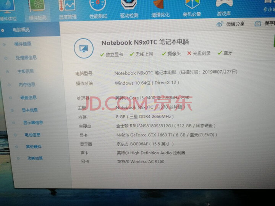Click the round computer monitor icon
This screenshot has width=275, height=206.
tap(84, 48)
